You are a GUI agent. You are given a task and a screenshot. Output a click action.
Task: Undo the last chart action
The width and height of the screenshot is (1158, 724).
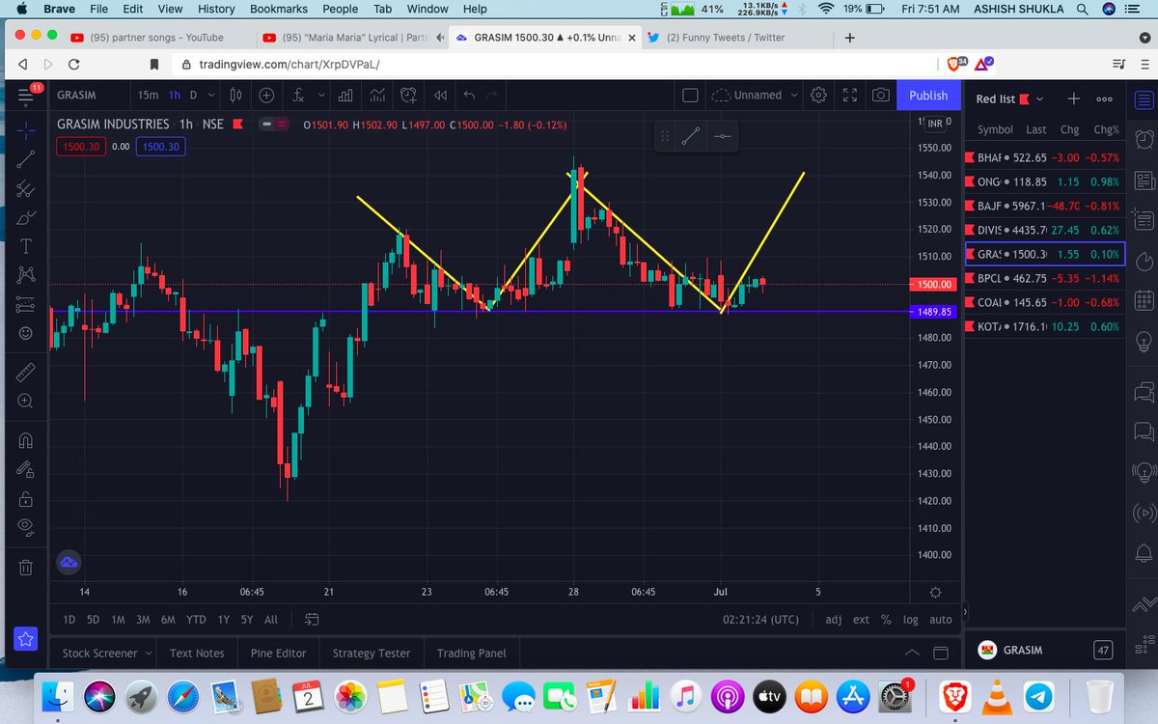pyautogui.click(x=469, y=95)
